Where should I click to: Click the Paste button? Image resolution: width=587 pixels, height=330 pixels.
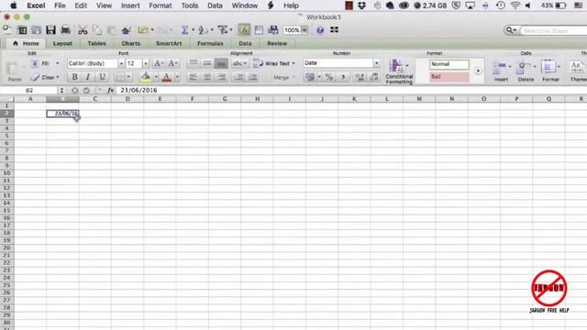click(15, 71)
